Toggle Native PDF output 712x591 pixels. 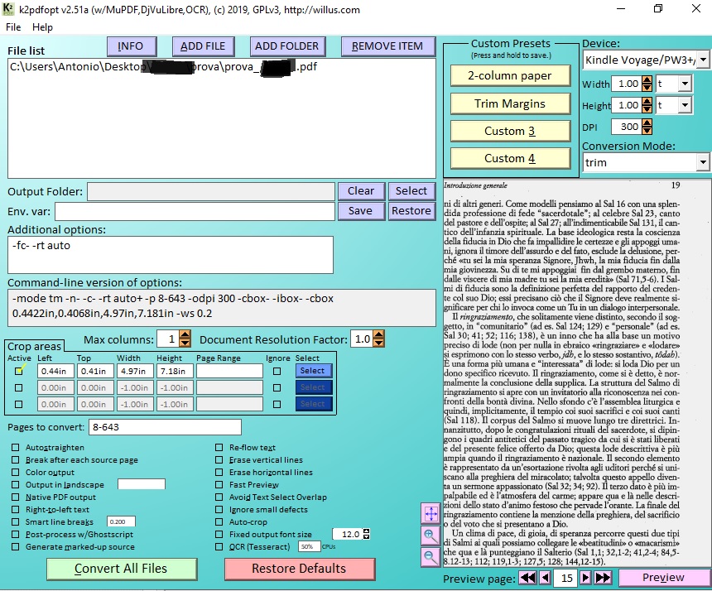tap(16, 497)
